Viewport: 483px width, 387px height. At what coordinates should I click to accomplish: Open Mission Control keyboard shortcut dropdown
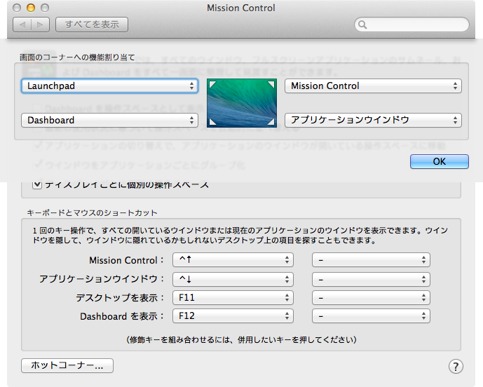click(233, 259)
